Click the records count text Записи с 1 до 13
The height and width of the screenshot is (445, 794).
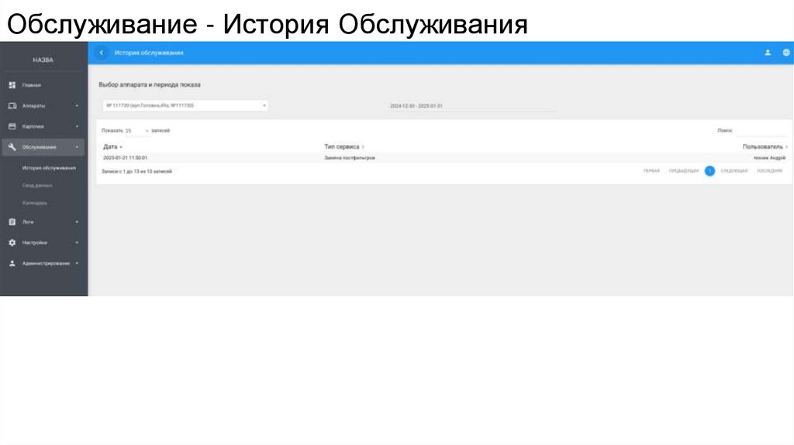[136, 171]
